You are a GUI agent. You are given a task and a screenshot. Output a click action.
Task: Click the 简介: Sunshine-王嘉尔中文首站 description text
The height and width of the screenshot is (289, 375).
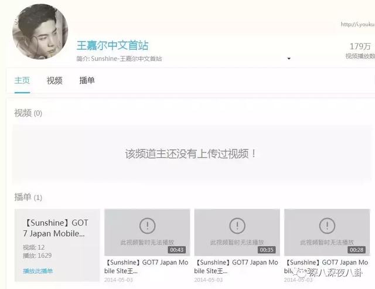coord(119,59)
